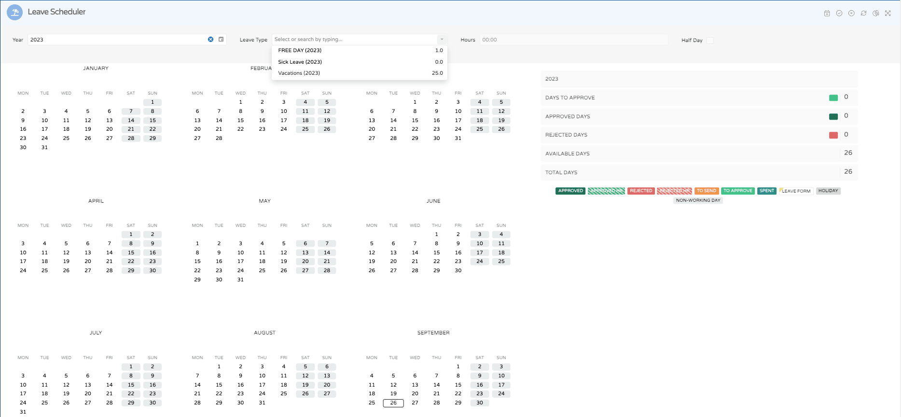Select May 31 in the calendar
Image resolution: width=901 pixels, height=417 pixels.
coord(240,280)
